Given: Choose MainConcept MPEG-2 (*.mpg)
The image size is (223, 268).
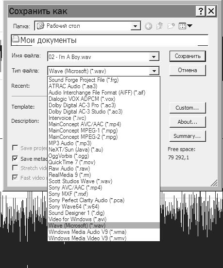Looking at the screenshot, I should coord(103,137).
